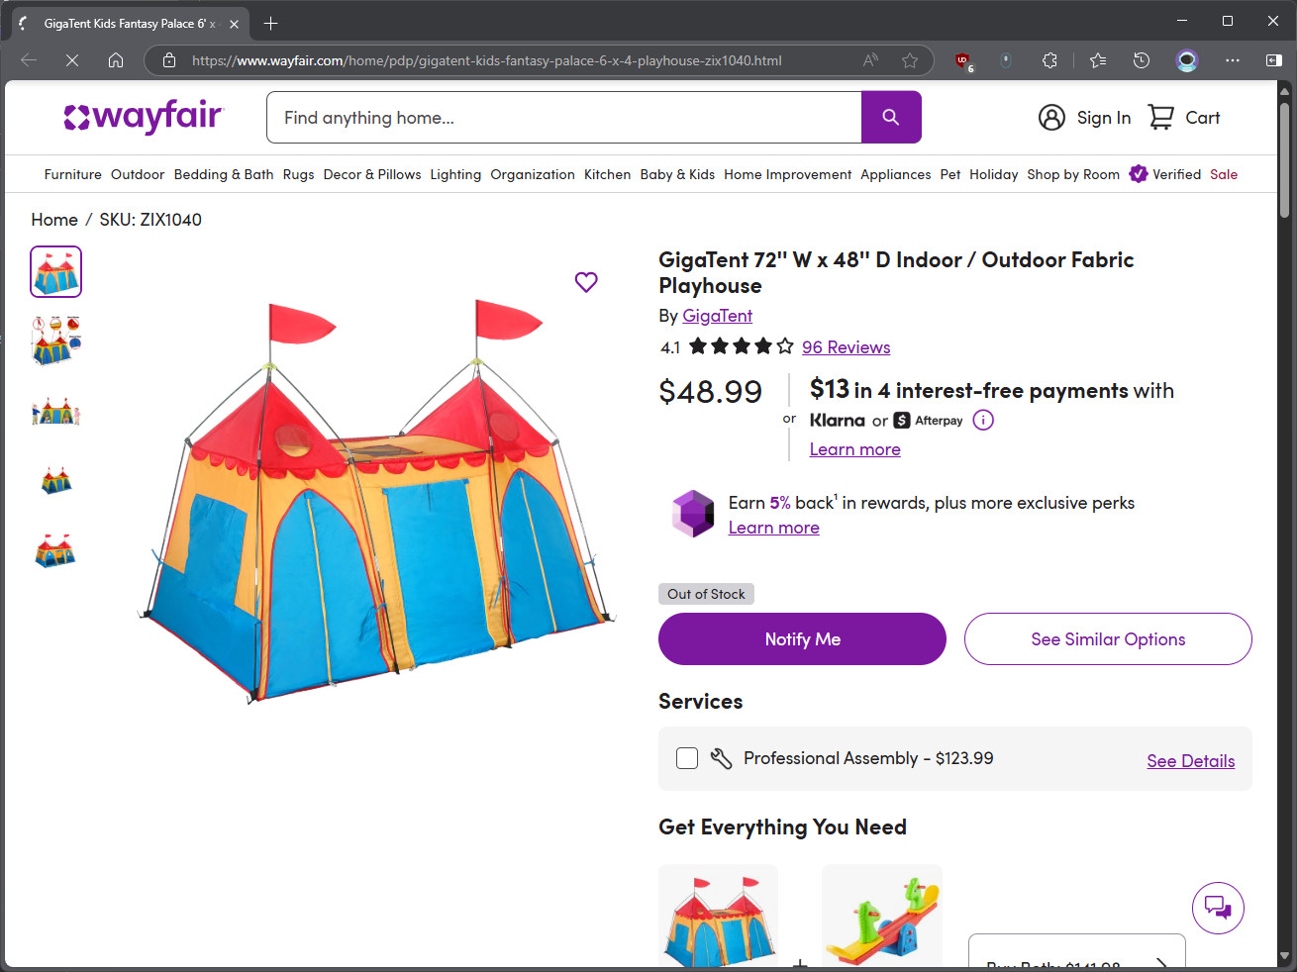Select the second product thumbnail image
Screen dimensions: 1297x972
[x=56, y=340]
